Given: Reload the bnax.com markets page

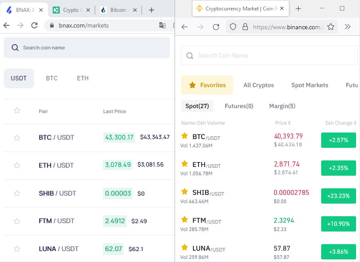Looking at the screenshot, I should [x=34, y=25].
